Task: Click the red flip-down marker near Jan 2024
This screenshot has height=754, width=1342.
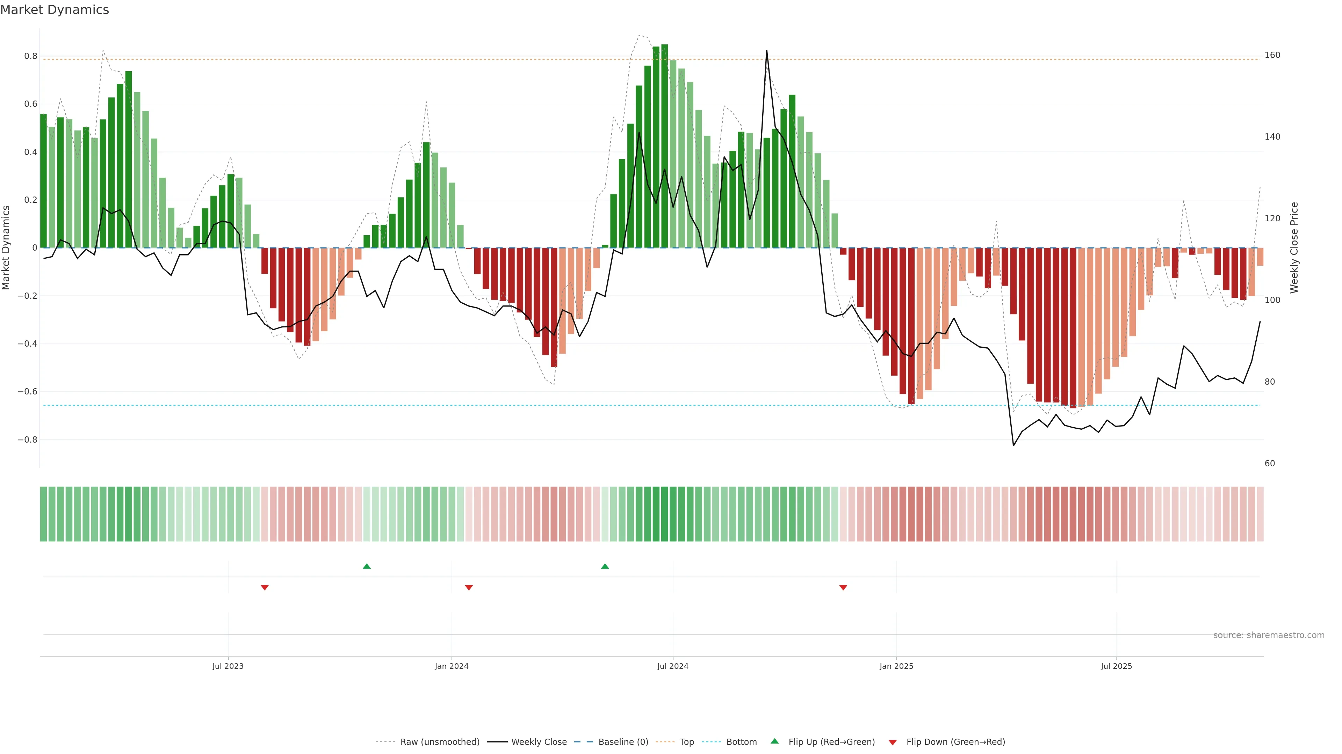Action: coord(469,587)
